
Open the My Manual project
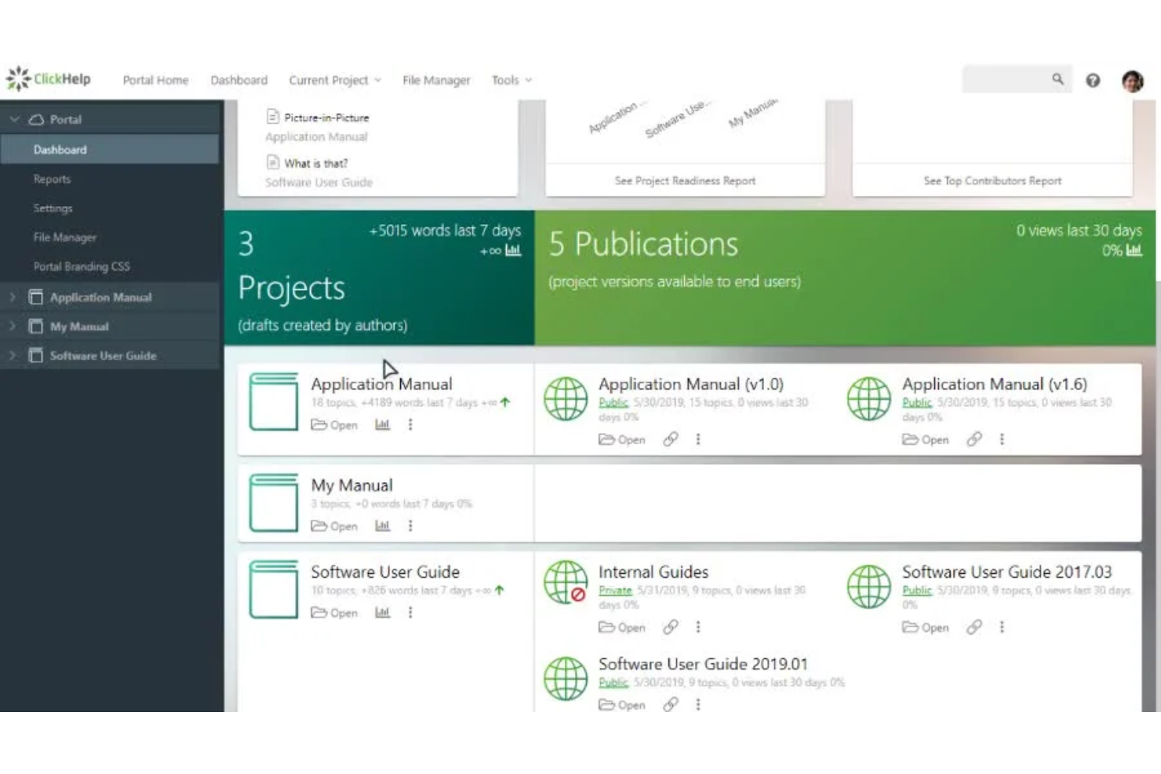340,526
